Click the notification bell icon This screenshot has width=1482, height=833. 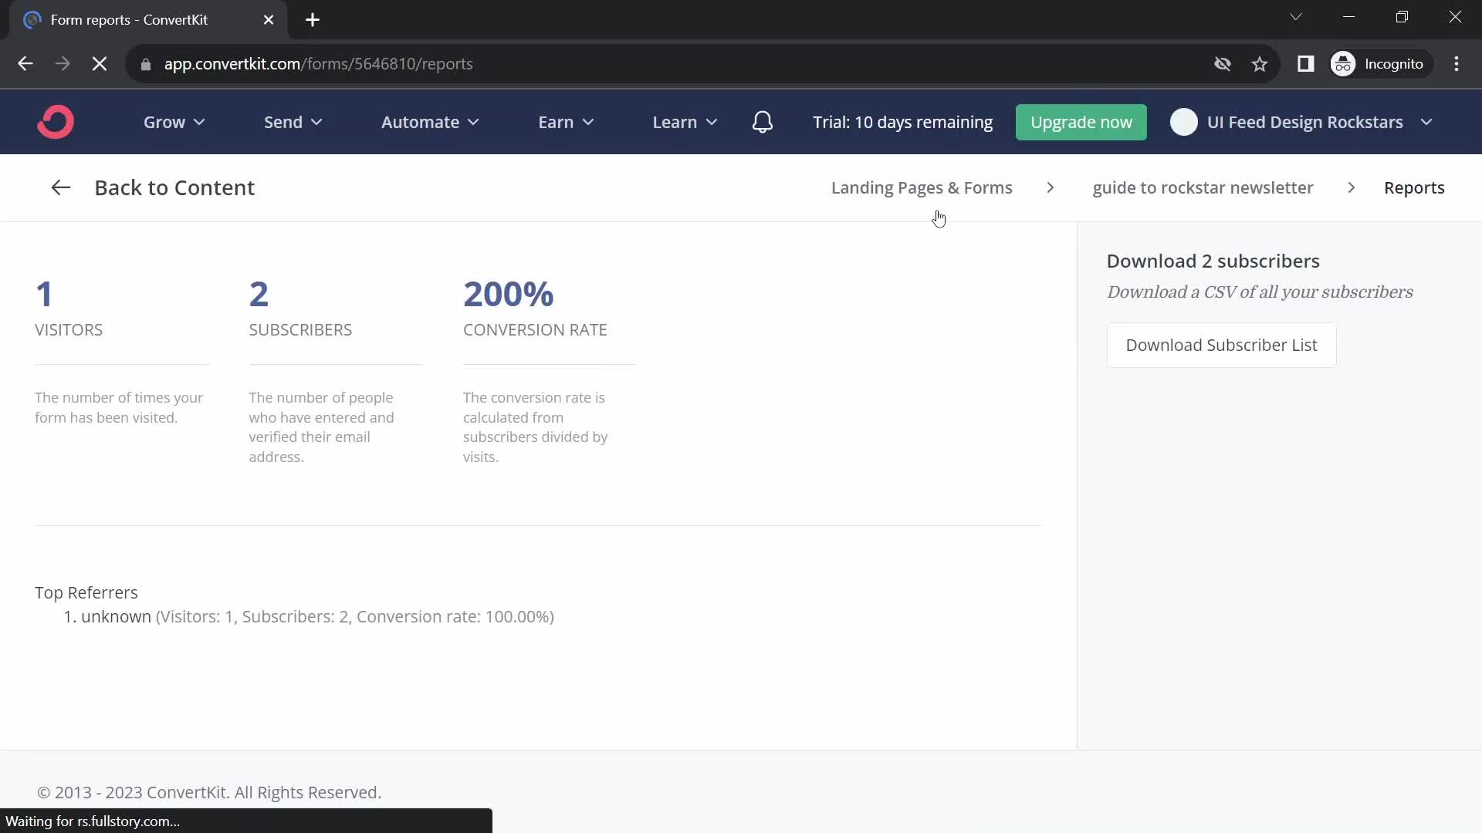click(x=763, y=122)
